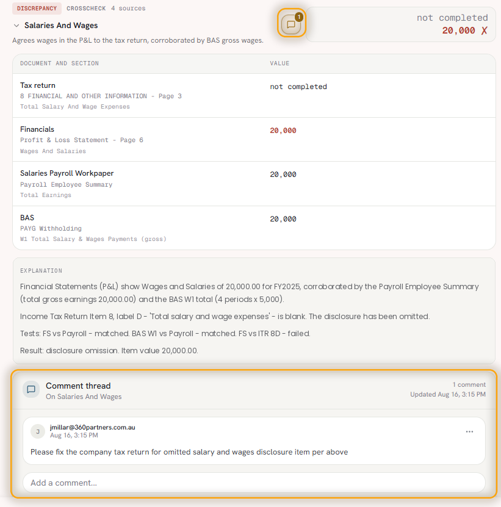Click the VALUE column header
This screenshot has width=501, height=507.
279,63
